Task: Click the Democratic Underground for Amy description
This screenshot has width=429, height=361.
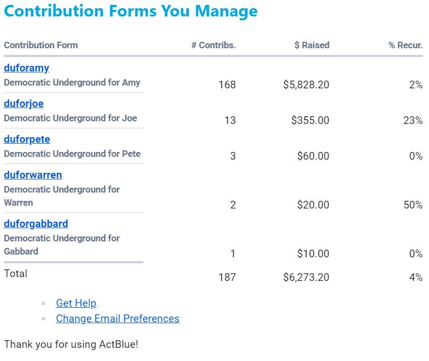Action: point(72,83)
